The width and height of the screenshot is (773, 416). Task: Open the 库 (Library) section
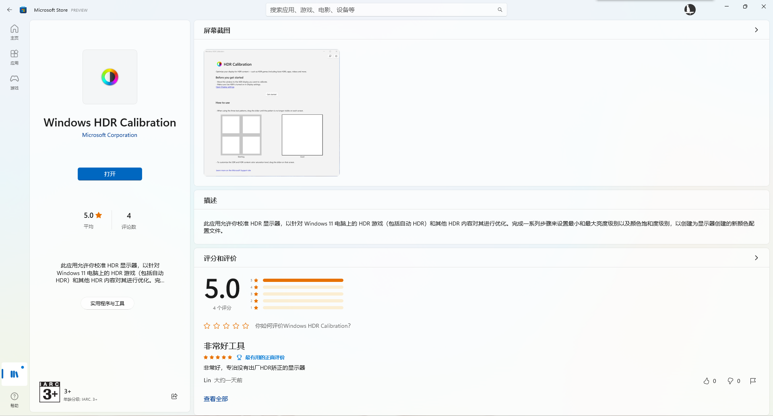point(14,374)
